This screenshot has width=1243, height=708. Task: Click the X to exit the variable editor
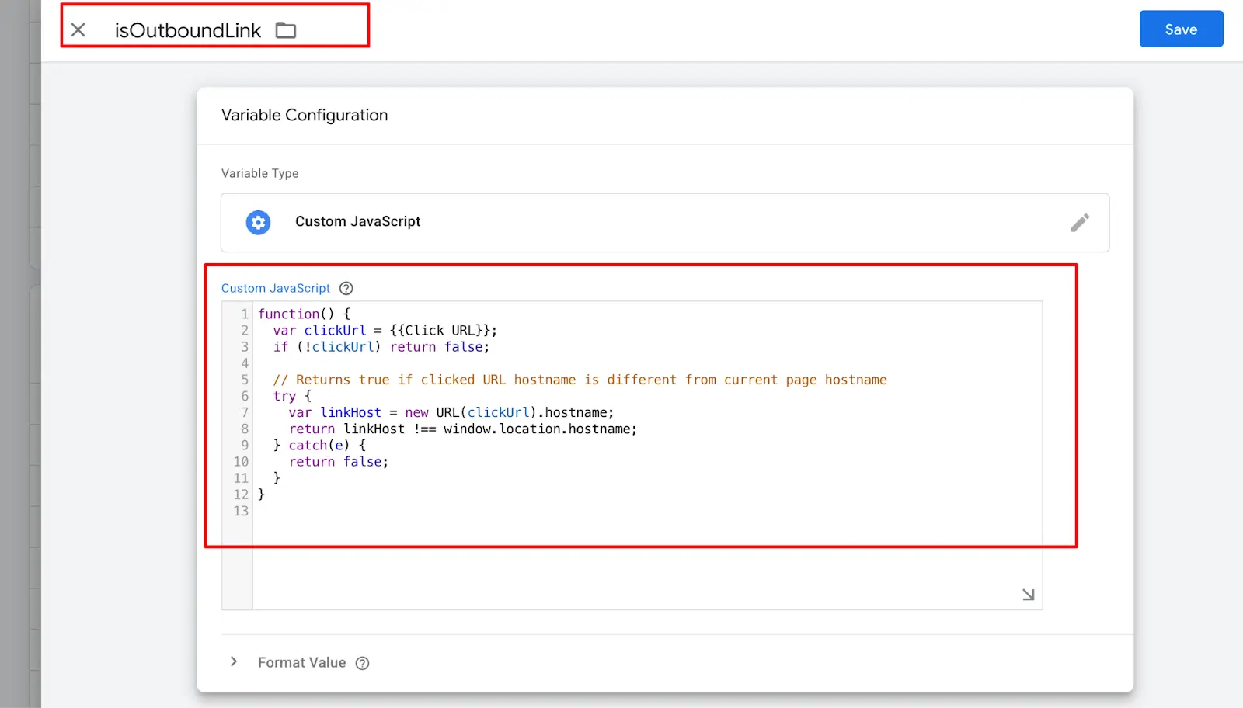click(x=78, y=29)
